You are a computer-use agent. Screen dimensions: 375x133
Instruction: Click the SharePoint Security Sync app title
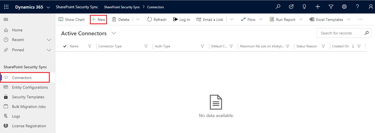(x=77, y=7)
